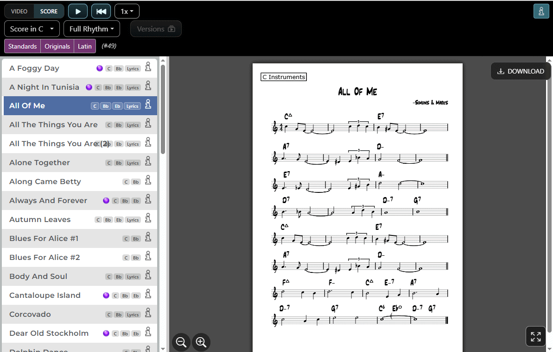This screenshot has height=352, width=553.
Task: Click the player icon on Blues For Alice #2
Action: [x=148, y=256]
